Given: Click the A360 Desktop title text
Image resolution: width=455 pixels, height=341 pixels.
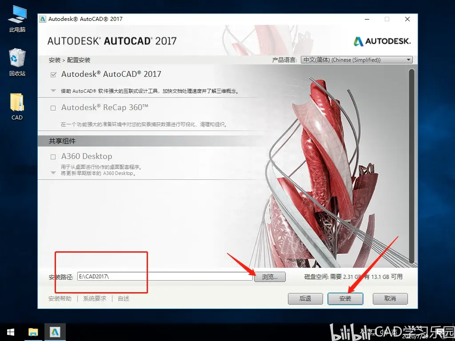Looking at the screenshot, I should pyautogui.click(x=87, y=156).
